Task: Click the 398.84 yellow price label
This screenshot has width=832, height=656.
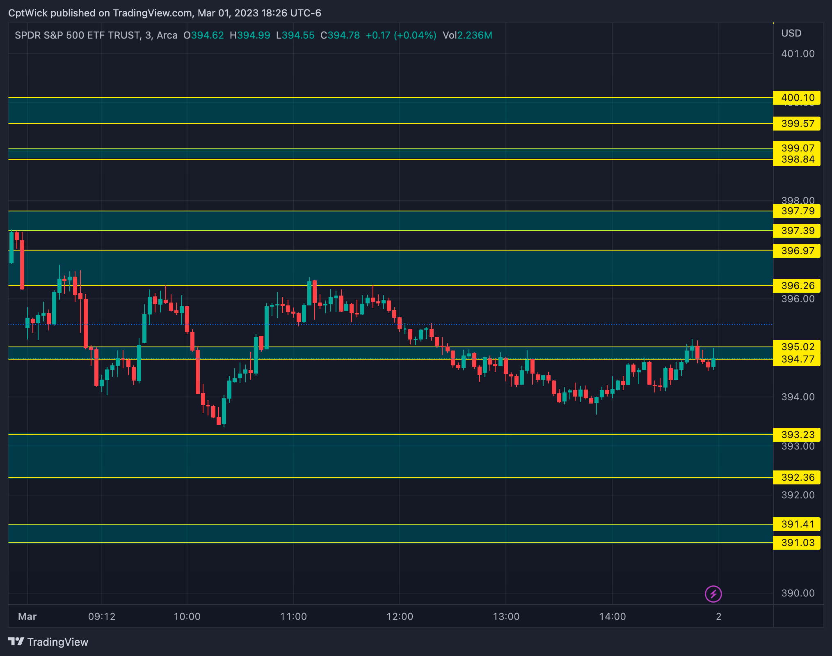Action: click(797, 160)
